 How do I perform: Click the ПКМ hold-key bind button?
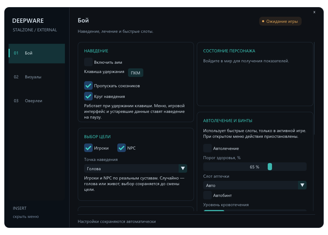(x=135, y=73)
